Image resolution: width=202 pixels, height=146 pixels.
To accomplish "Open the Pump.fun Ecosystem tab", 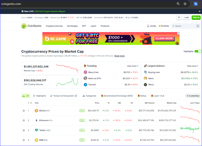I will [x=64, y=96].
